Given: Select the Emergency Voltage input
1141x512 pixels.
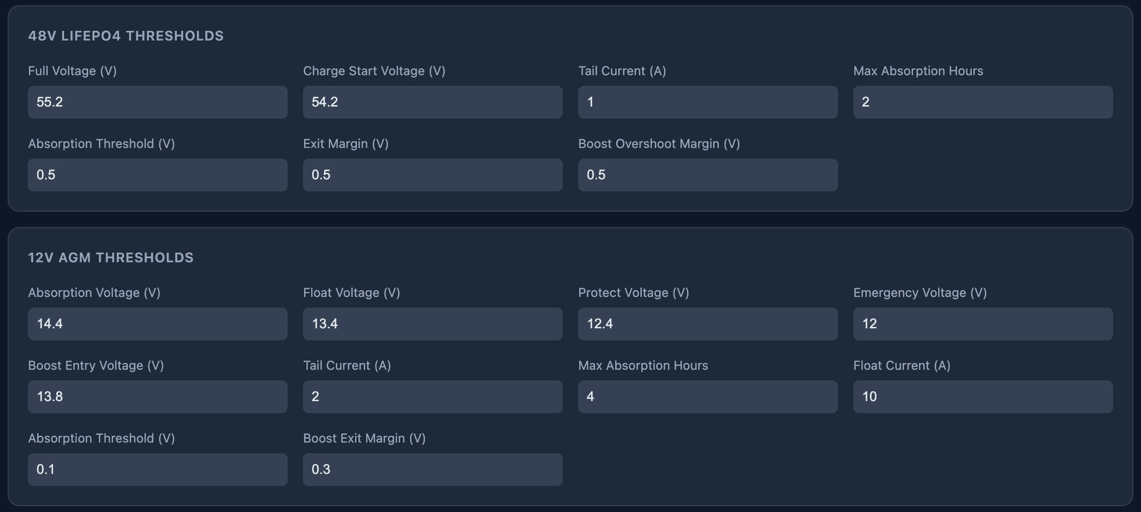Looking at the screenshot, I should 983,324.
